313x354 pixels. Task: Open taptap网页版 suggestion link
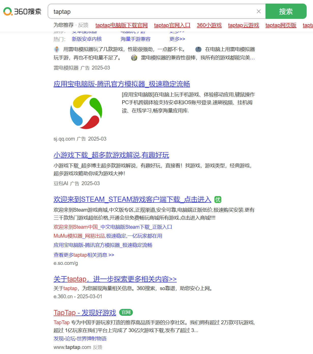[x=281, y=25]
